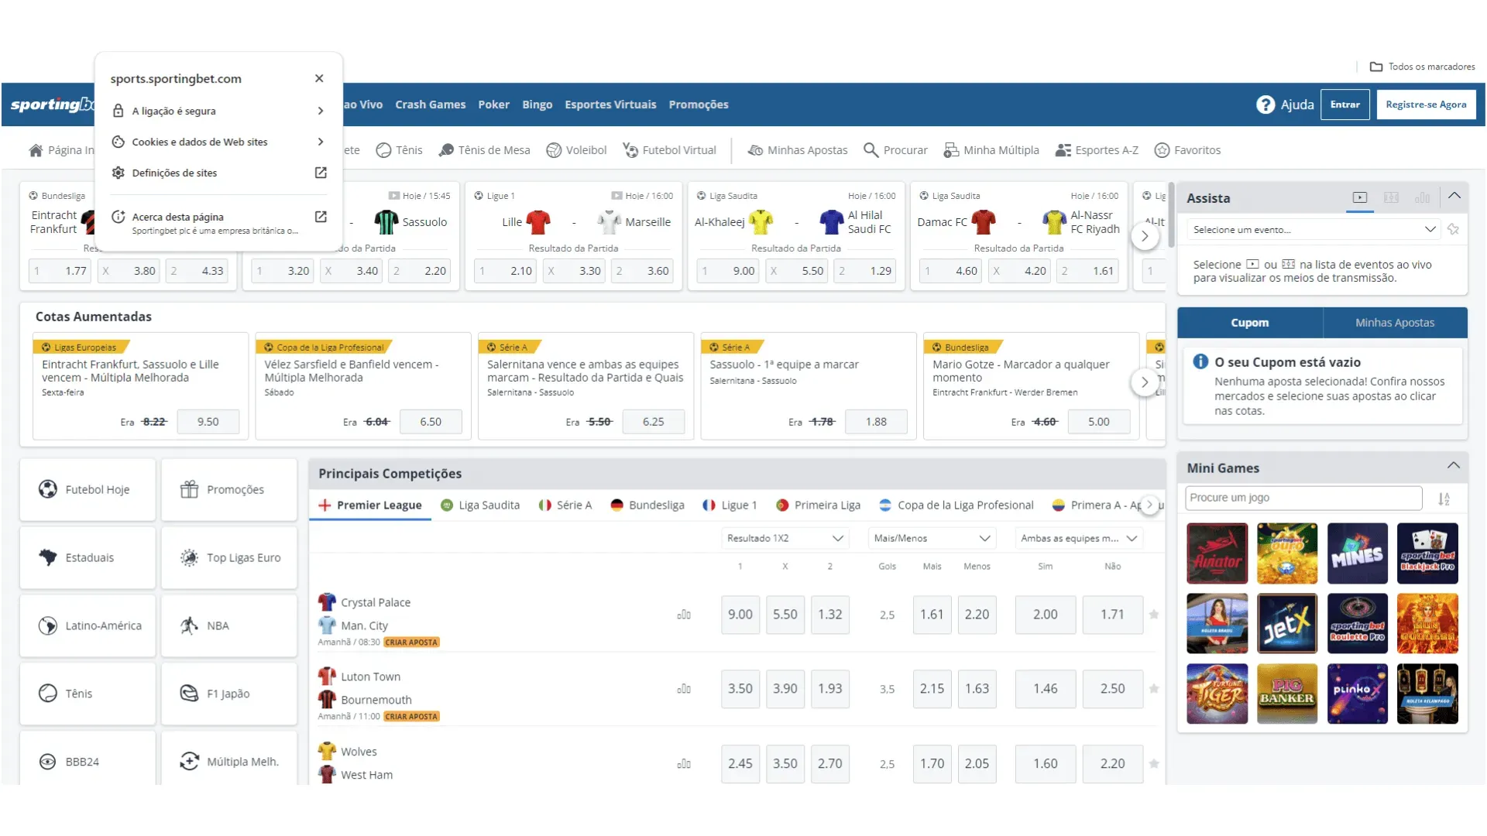Click the Registre-se Agora button
The width and height of the screenshot is (1487, 836).
1427,104
